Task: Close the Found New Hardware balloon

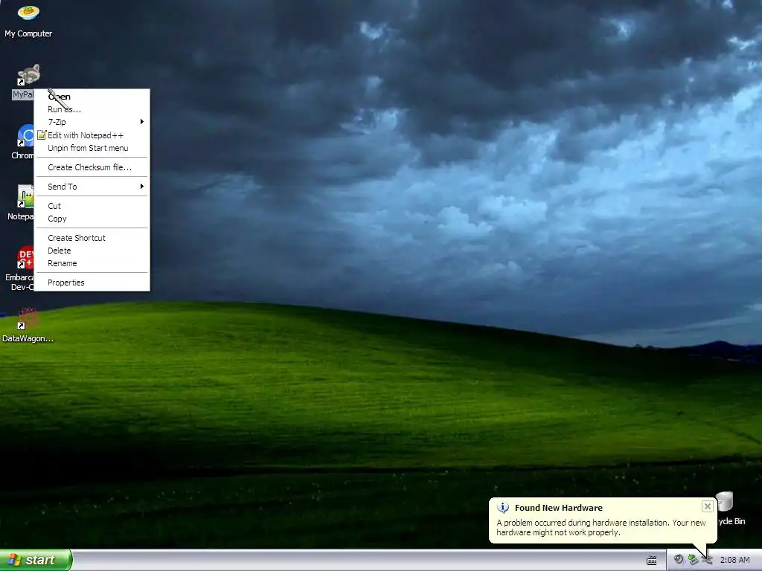Action: pyautogui.click(x=708, y=506)
